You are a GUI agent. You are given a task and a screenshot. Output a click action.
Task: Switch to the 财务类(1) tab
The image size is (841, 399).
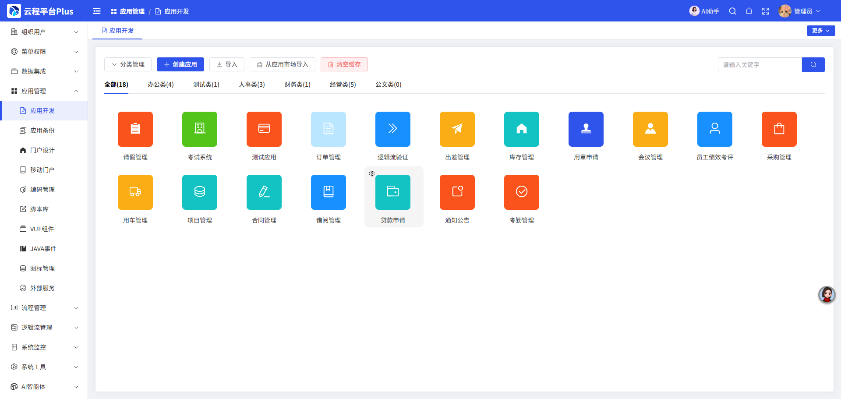(x=297, y=85)
